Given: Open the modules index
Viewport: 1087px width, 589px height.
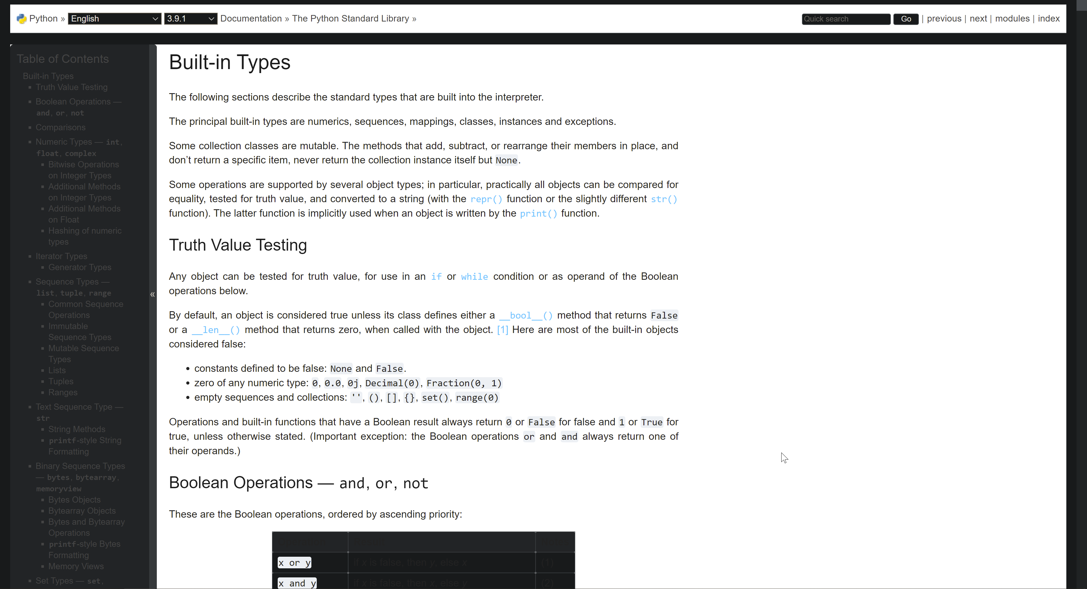Looking at the screenshot, I should point(1013,18).
